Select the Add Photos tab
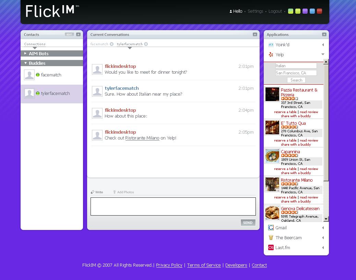Image resolution: width=356 pixels, height=280 pixels. coord(123,192)
